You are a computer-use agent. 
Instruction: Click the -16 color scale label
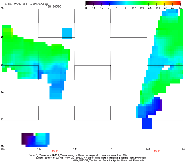[85, 8]
